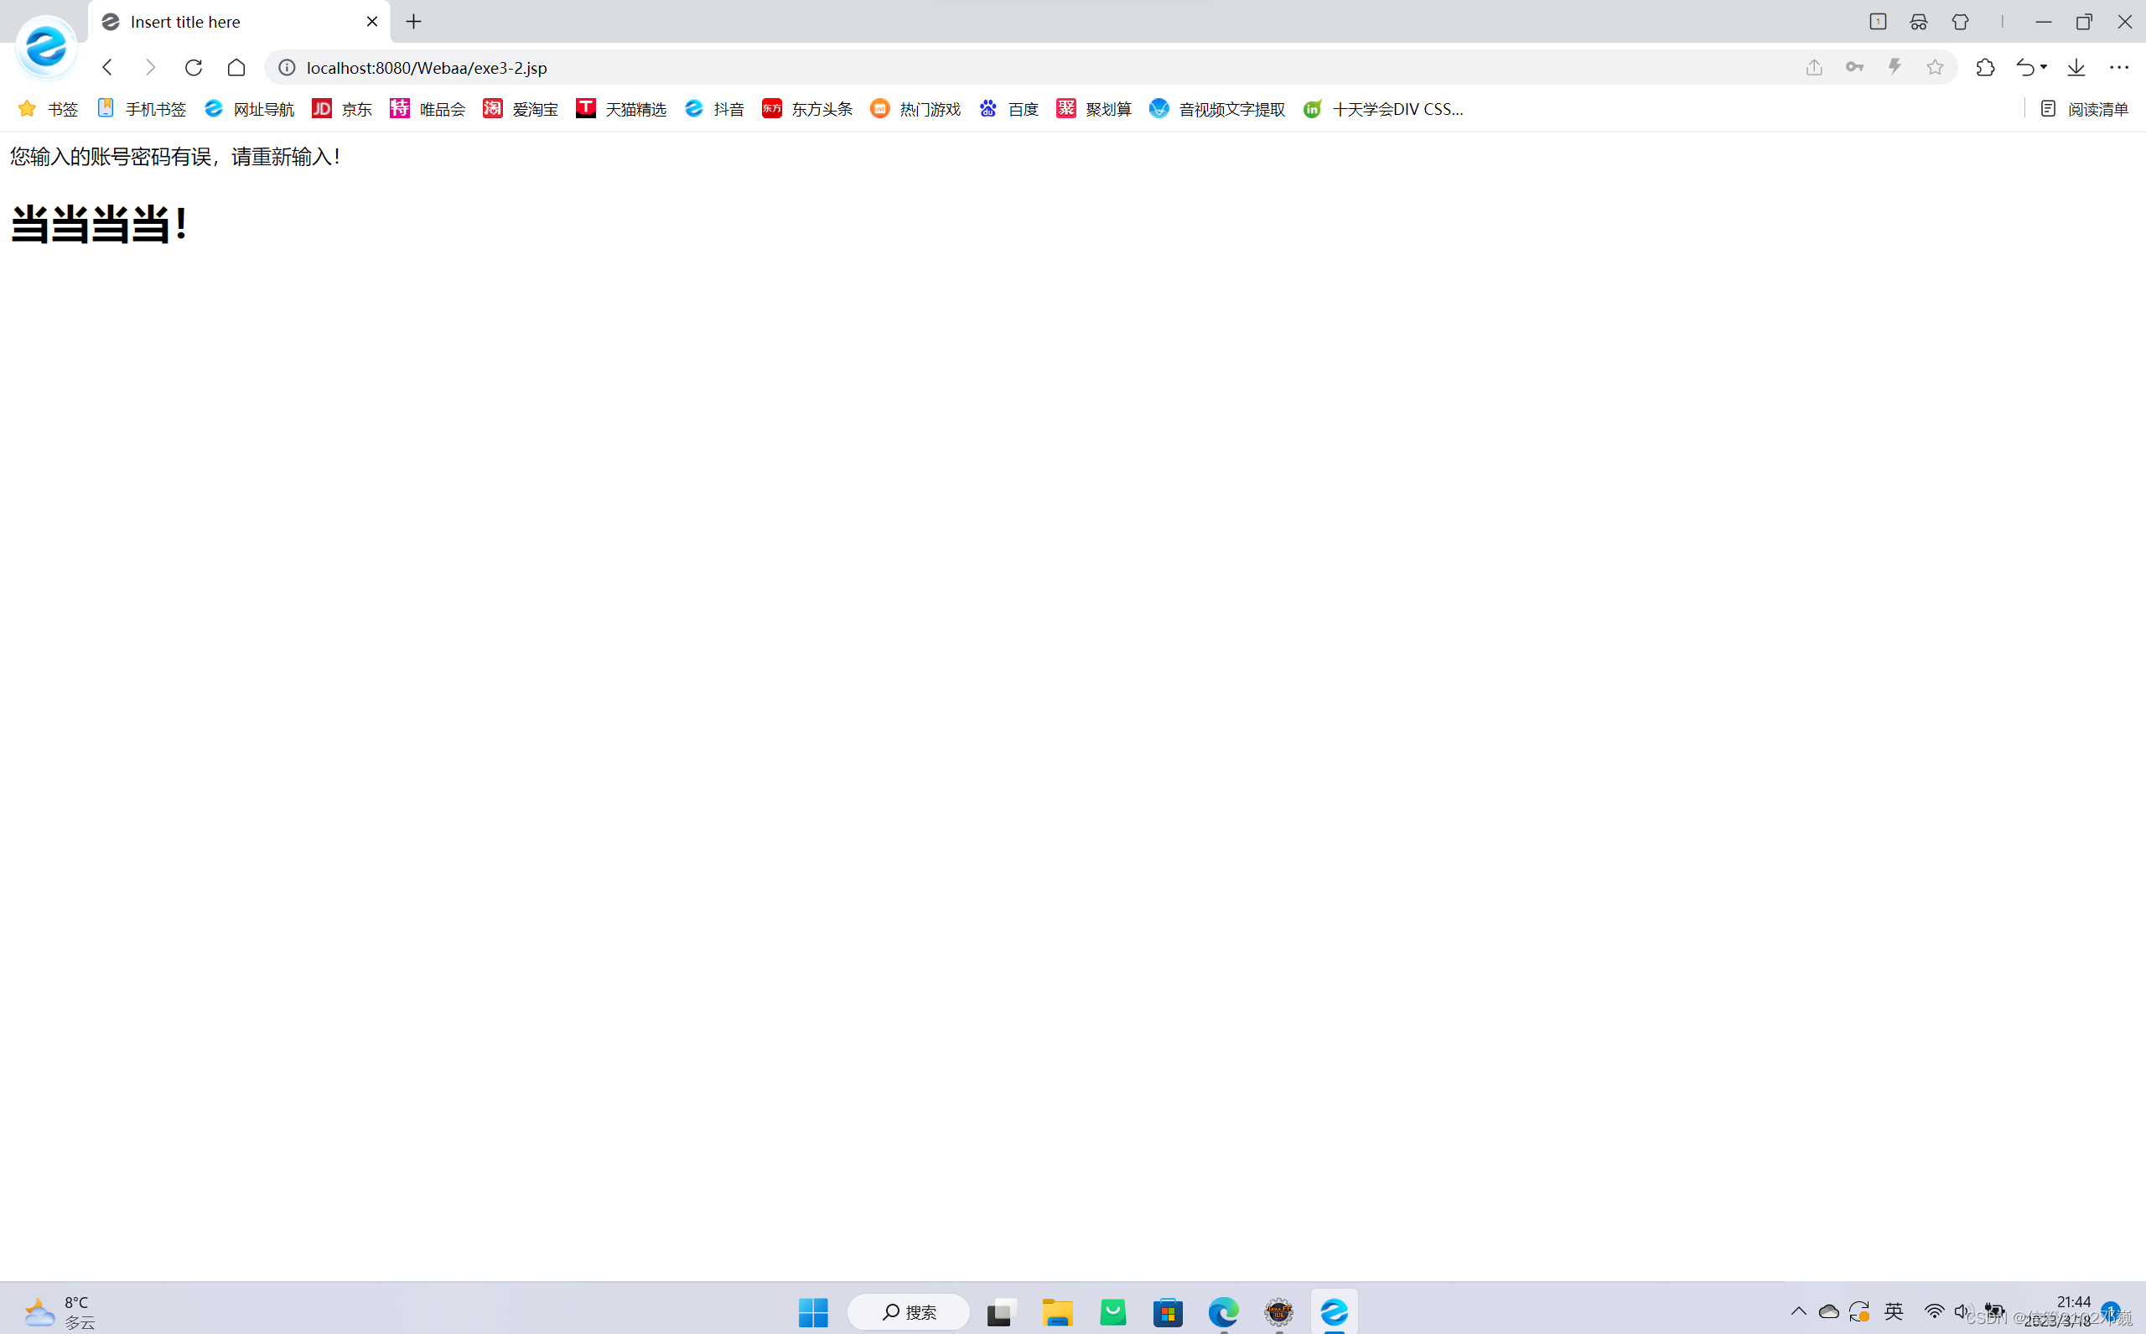Open the password key icon
Screen dimensions: 2146x1334
[1854, 68]
